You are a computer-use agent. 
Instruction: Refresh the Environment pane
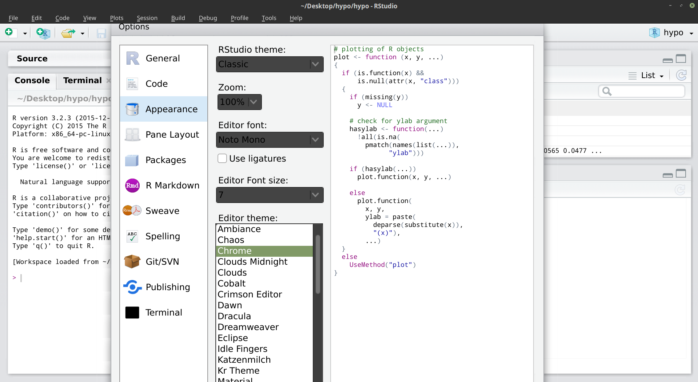(681, 75)
